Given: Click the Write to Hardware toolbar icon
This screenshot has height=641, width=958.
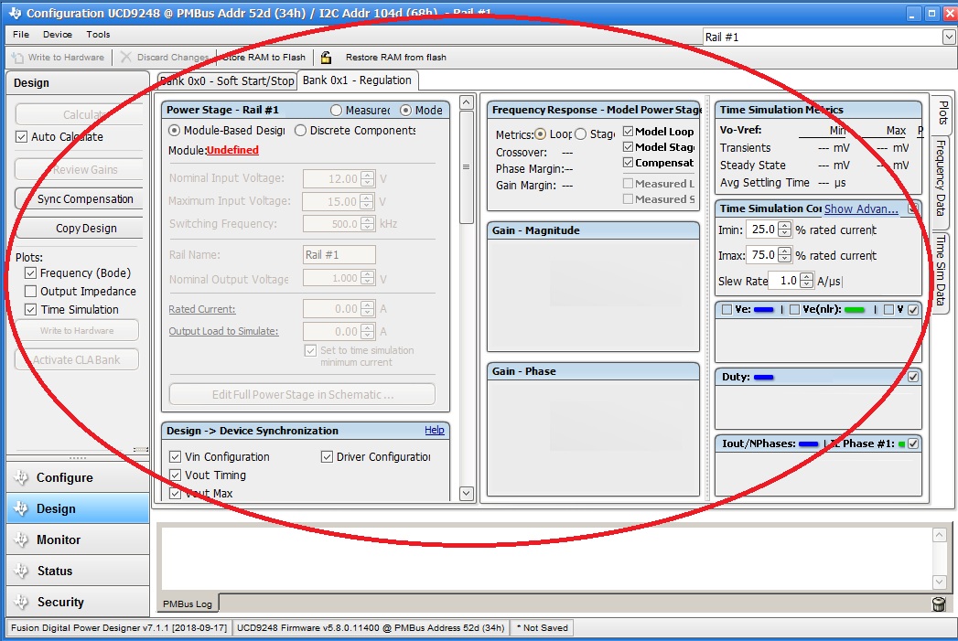Looking at the screenshot, I should [x=17, y=58].
